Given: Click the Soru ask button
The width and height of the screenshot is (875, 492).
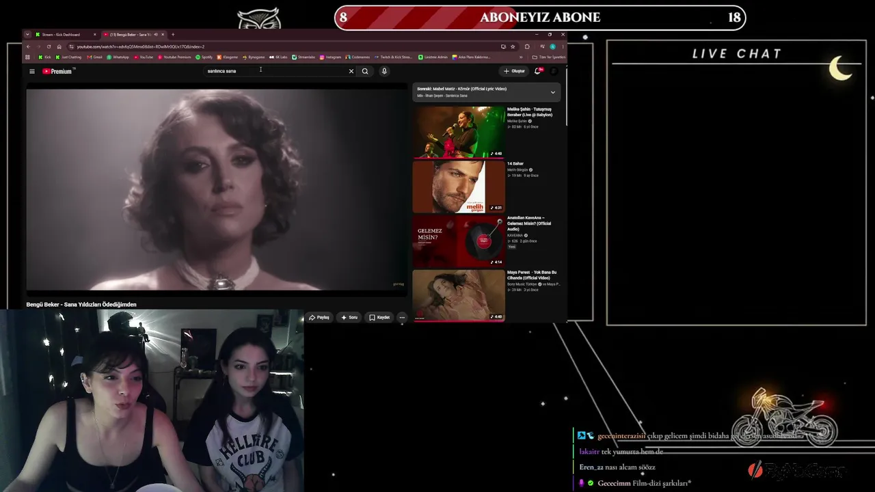Looking at the screenshot, I should (x=349, y=317).
